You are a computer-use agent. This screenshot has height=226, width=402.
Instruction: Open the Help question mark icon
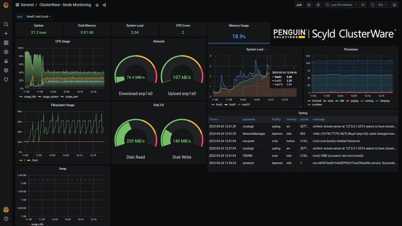(6, 219)
